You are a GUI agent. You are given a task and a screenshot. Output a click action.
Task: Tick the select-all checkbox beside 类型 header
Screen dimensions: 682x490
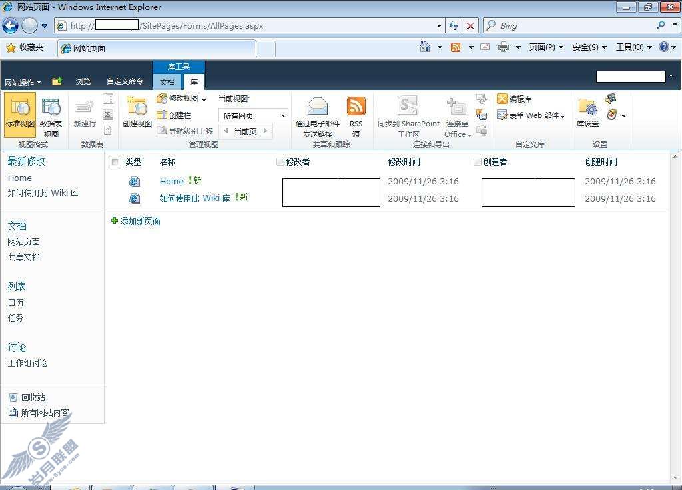(115, 162)
